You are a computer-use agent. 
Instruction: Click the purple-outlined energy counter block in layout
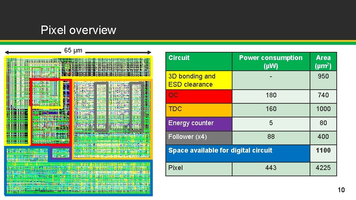60,153
